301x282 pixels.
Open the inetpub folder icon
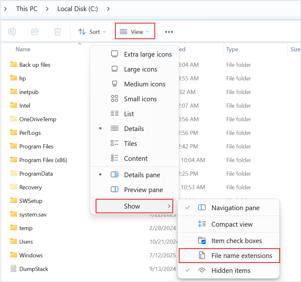13,92
